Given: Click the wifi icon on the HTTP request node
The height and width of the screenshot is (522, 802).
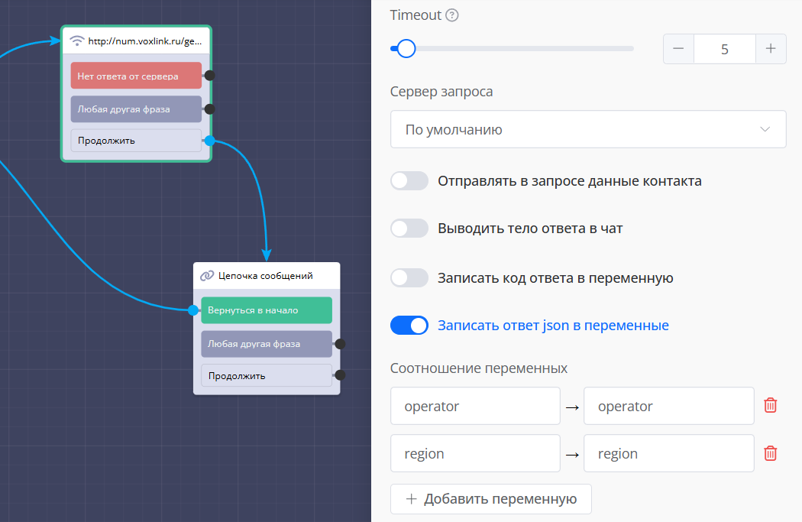Looking at the screenshot, I should (x=76, y=41).
